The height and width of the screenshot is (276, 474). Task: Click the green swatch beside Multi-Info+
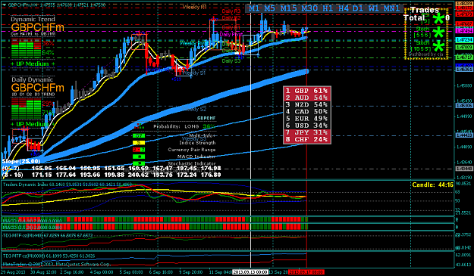(139, 136)
